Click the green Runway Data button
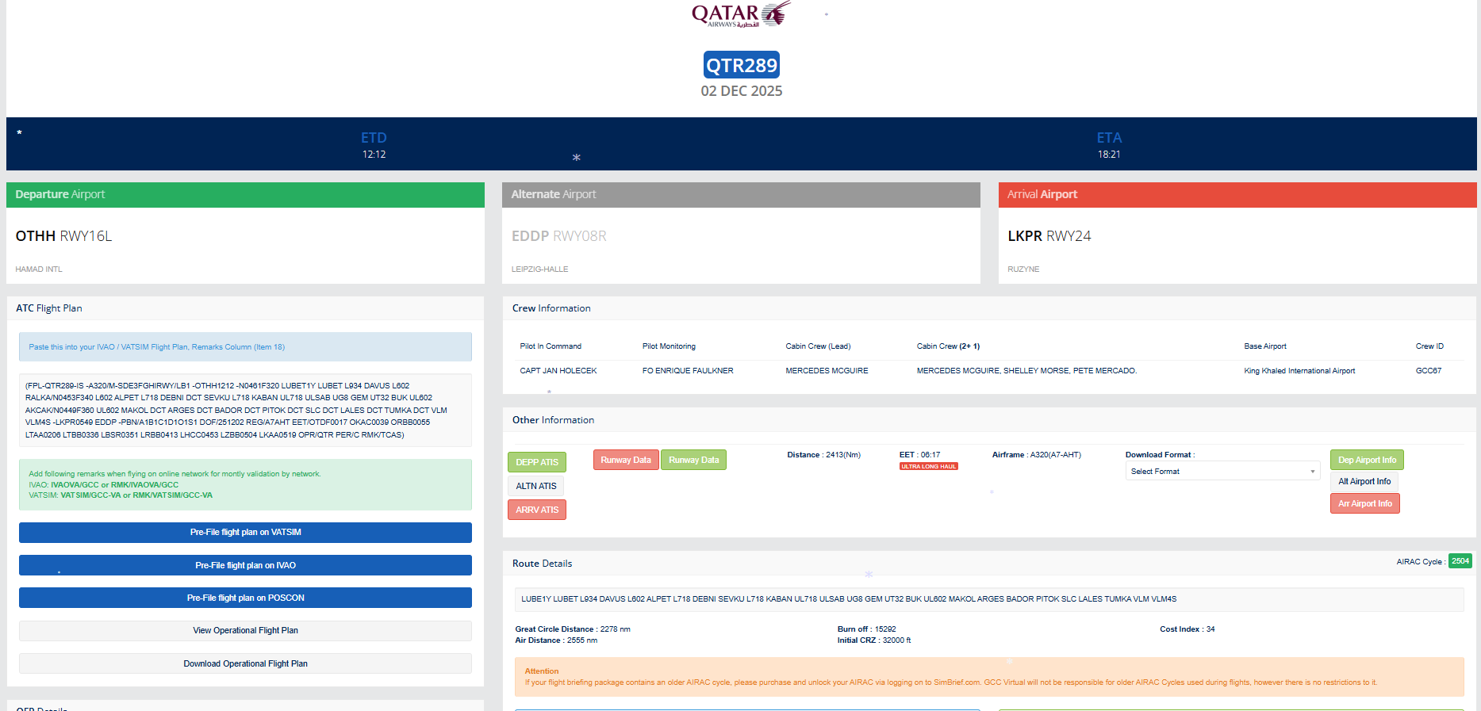Screen dimensions: 1481x711 694,460
